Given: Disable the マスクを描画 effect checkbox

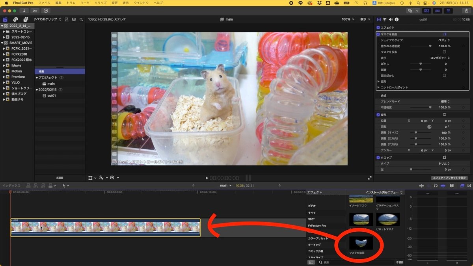Looking at the screenshot, I should coord(378,34).
